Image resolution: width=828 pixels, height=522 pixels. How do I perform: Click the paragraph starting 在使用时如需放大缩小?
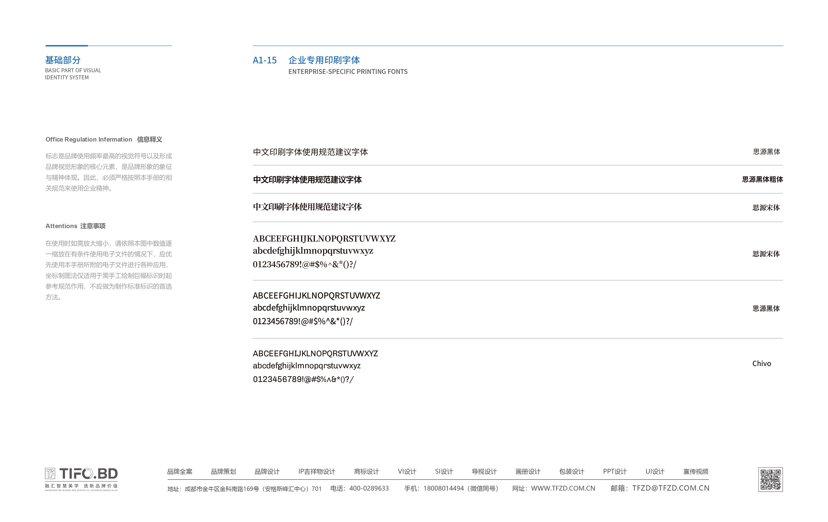coord(109,270)
